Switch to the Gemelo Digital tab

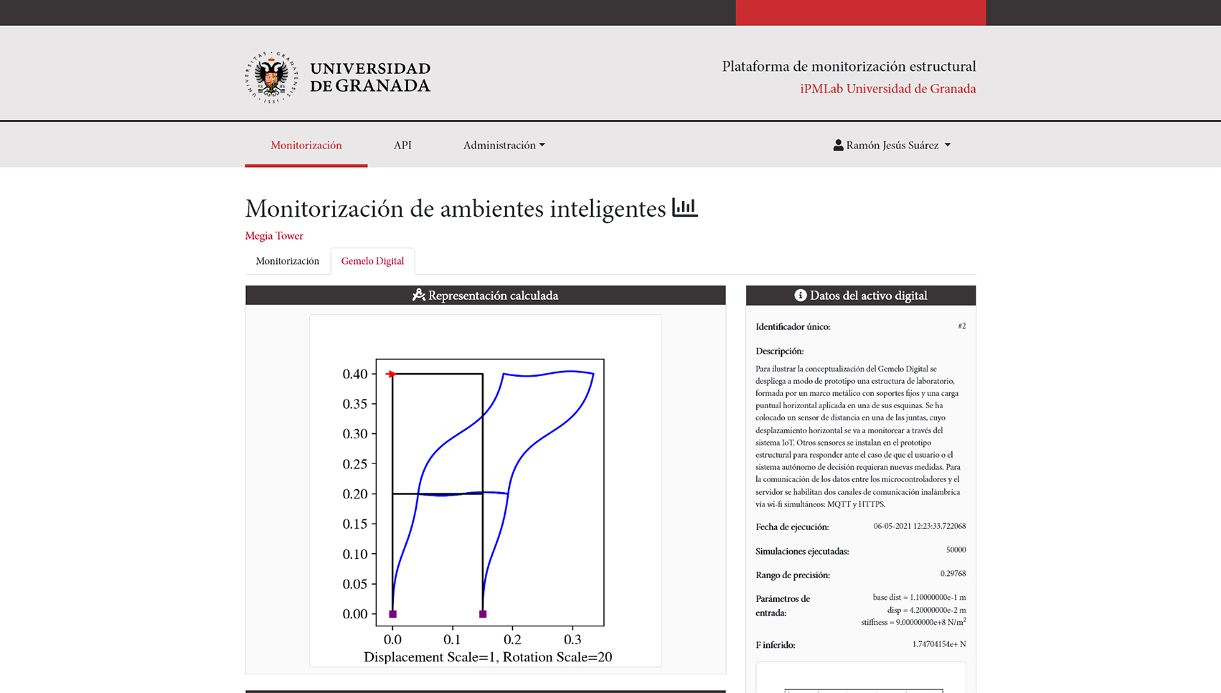point(372,261)
